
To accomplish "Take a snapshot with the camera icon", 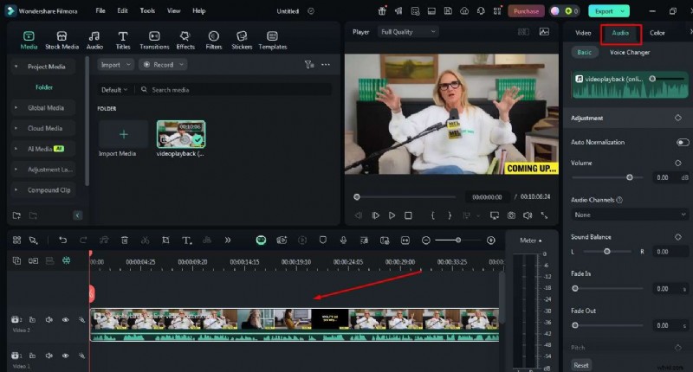I will tap(511, 215).
